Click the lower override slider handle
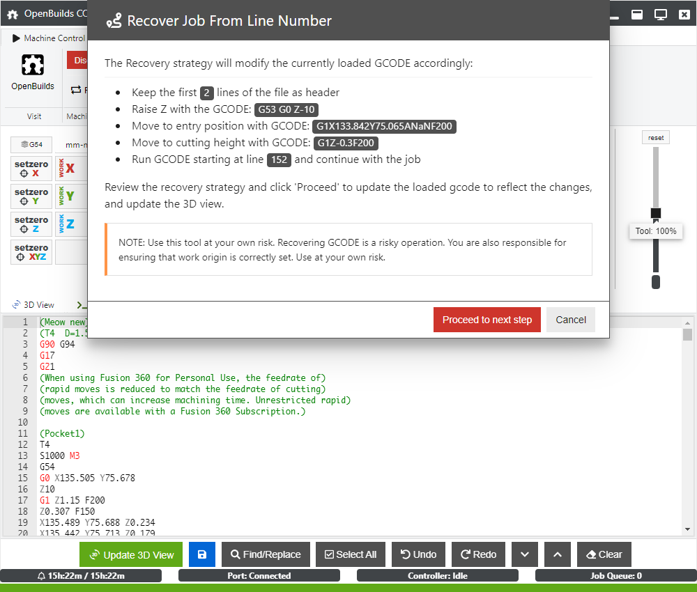 tap(656, 282)
